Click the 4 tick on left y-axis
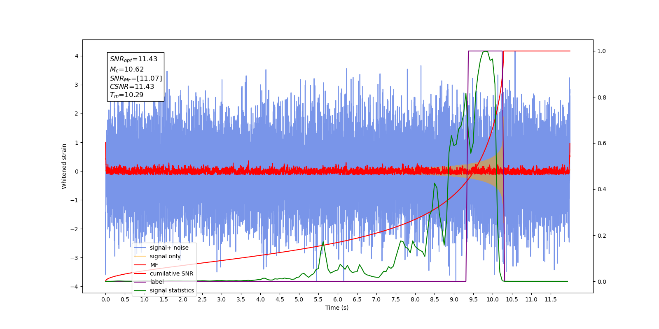This screenshot has height=329, width=659. [x=76, y=56]
